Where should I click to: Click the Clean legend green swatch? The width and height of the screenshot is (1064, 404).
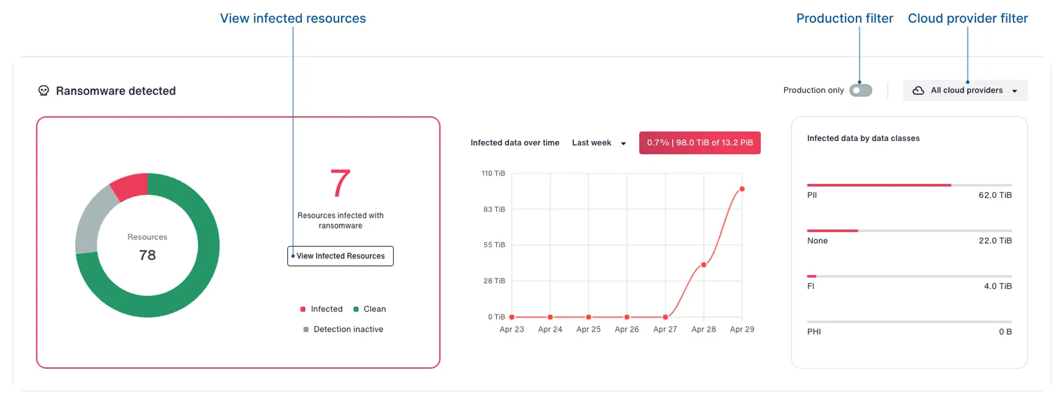356,309
